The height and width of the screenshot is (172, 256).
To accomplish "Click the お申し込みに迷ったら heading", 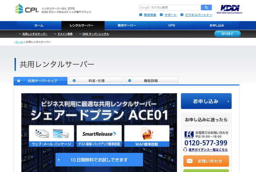I will (x=206, y=120).
